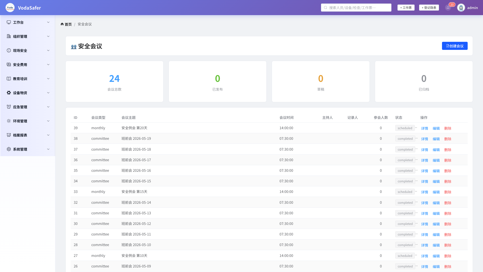Click the 系统管理 settings icon

(9, 149)
